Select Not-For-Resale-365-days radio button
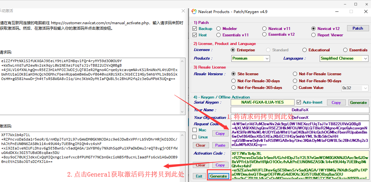Image resolution: width=371 pixels, height=182 pixels. pos(234,88)
